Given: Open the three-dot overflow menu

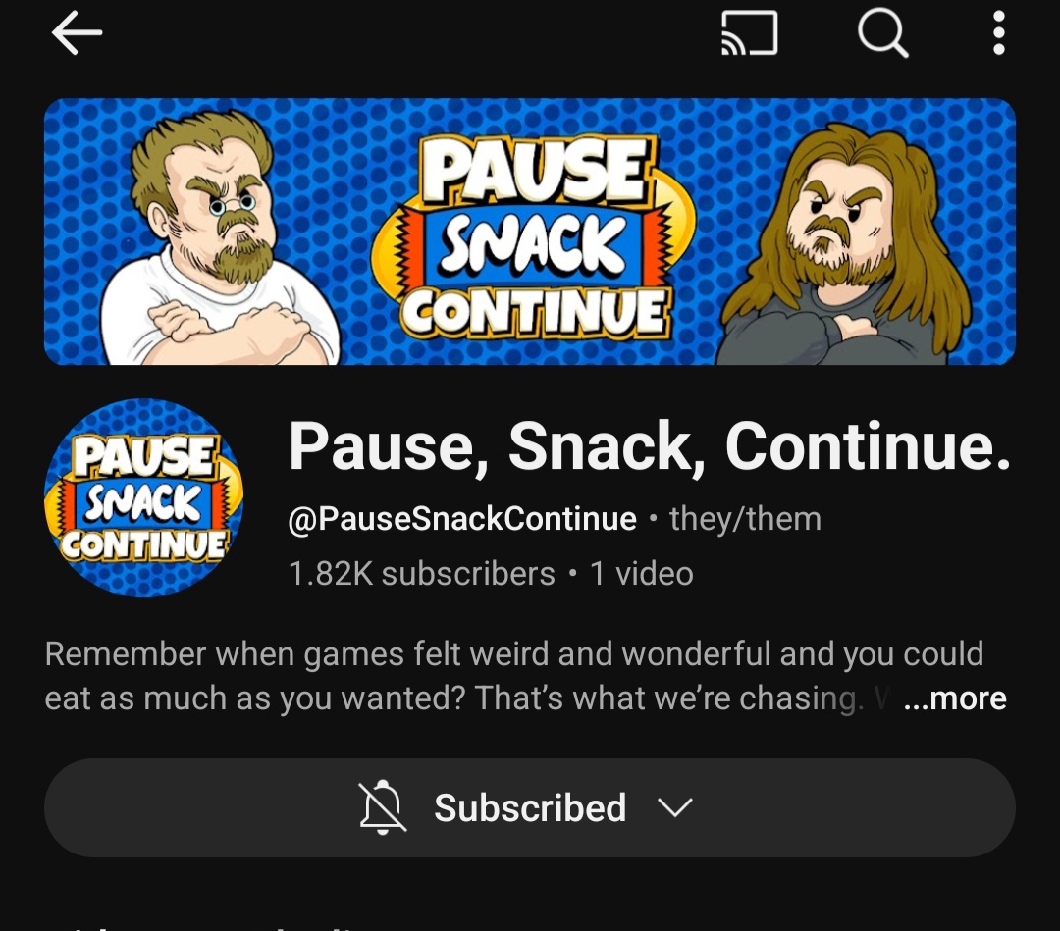Looking at the screenshot, I should (998, 33).
